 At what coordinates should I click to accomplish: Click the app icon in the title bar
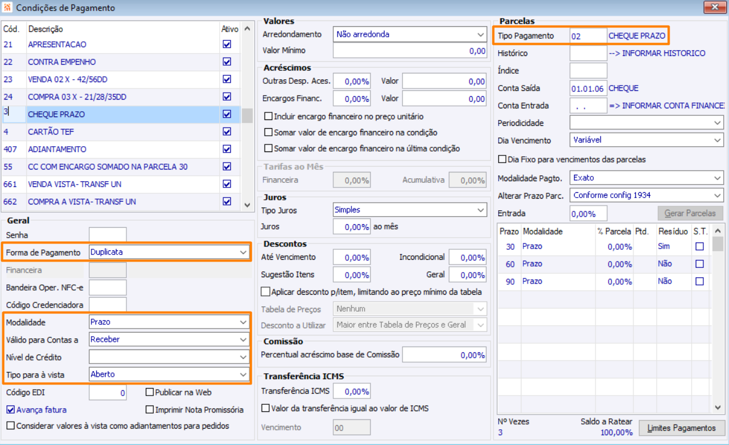8,8
